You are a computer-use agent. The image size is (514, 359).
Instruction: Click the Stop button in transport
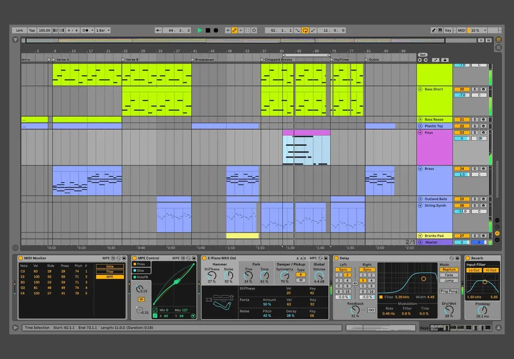click(208, 30)
